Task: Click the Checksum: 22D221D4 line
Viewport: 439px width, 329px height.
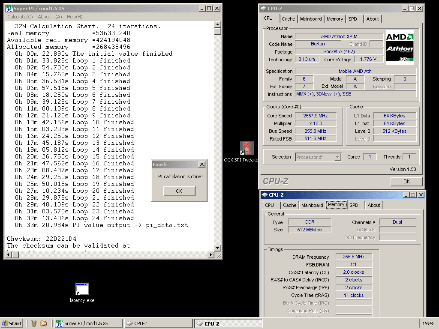Action: coord(42,239)
